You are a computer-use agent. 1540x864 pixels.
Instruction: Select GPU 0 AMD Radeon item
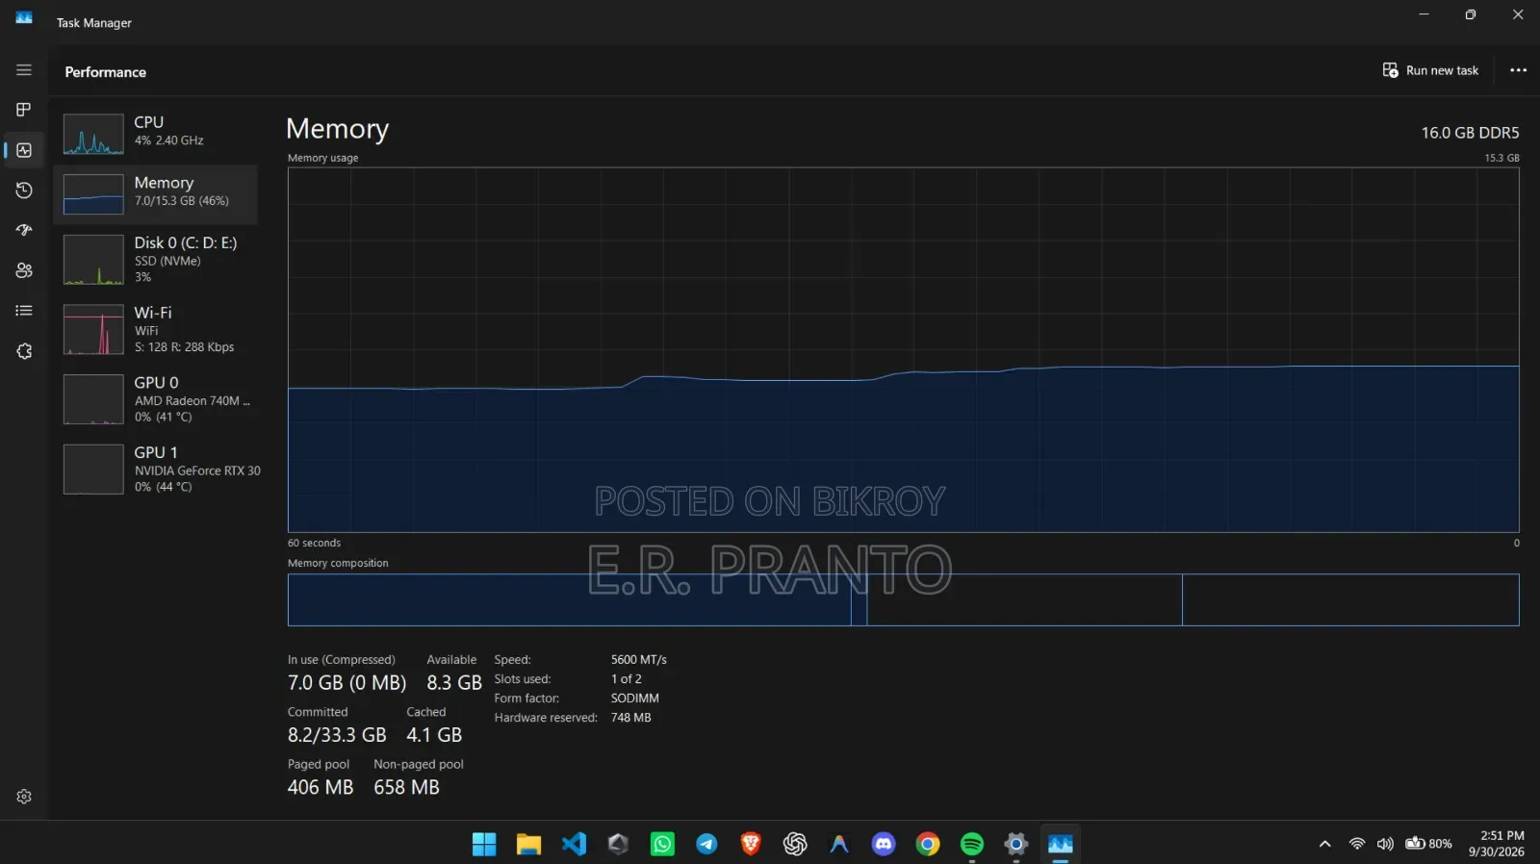pyautogui.click(x=156, y=398)
